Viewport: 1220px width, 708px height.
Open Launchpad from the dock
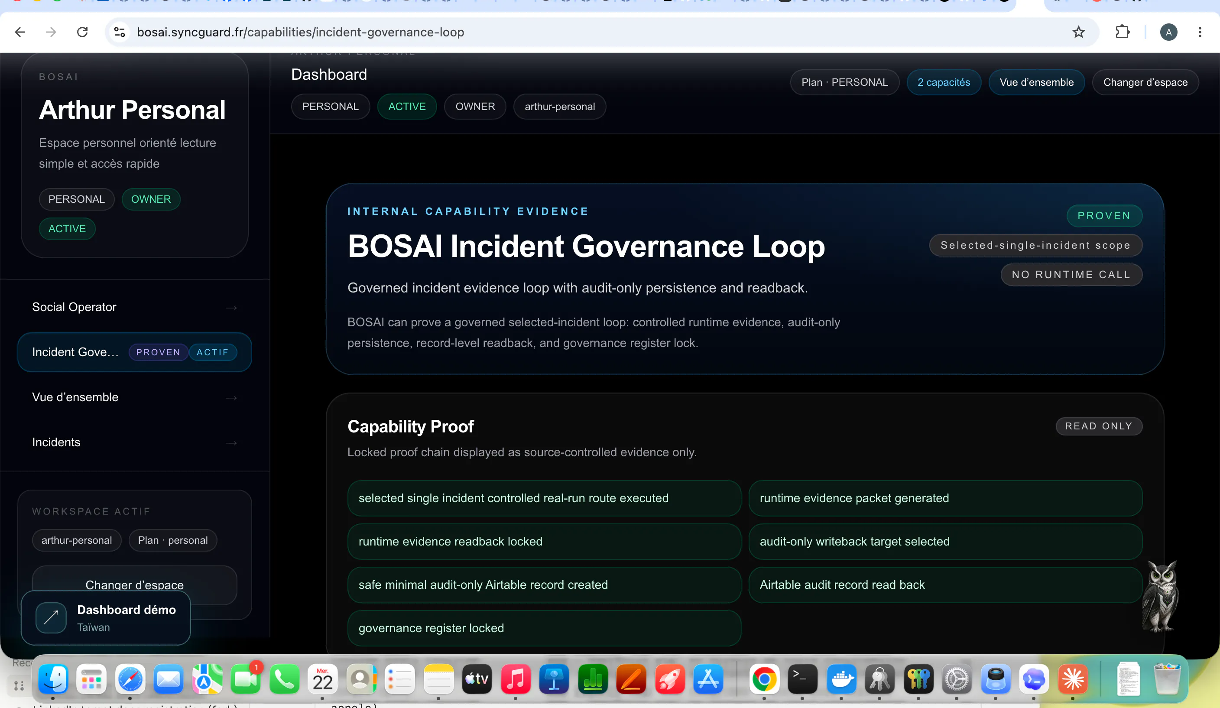pos(91,679)
